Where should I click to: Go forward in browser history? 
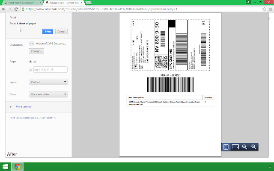[10, 9]
